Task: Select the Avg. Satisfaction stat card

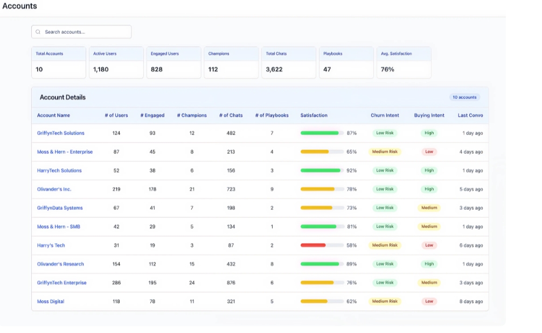Action: [404, 62]
